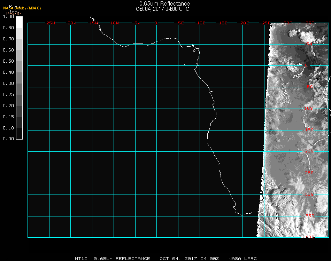Click the footer 'OCT 04, 2017 04:00Z' date text
Viewport: 331px width, 261px height.
point(189,259)
